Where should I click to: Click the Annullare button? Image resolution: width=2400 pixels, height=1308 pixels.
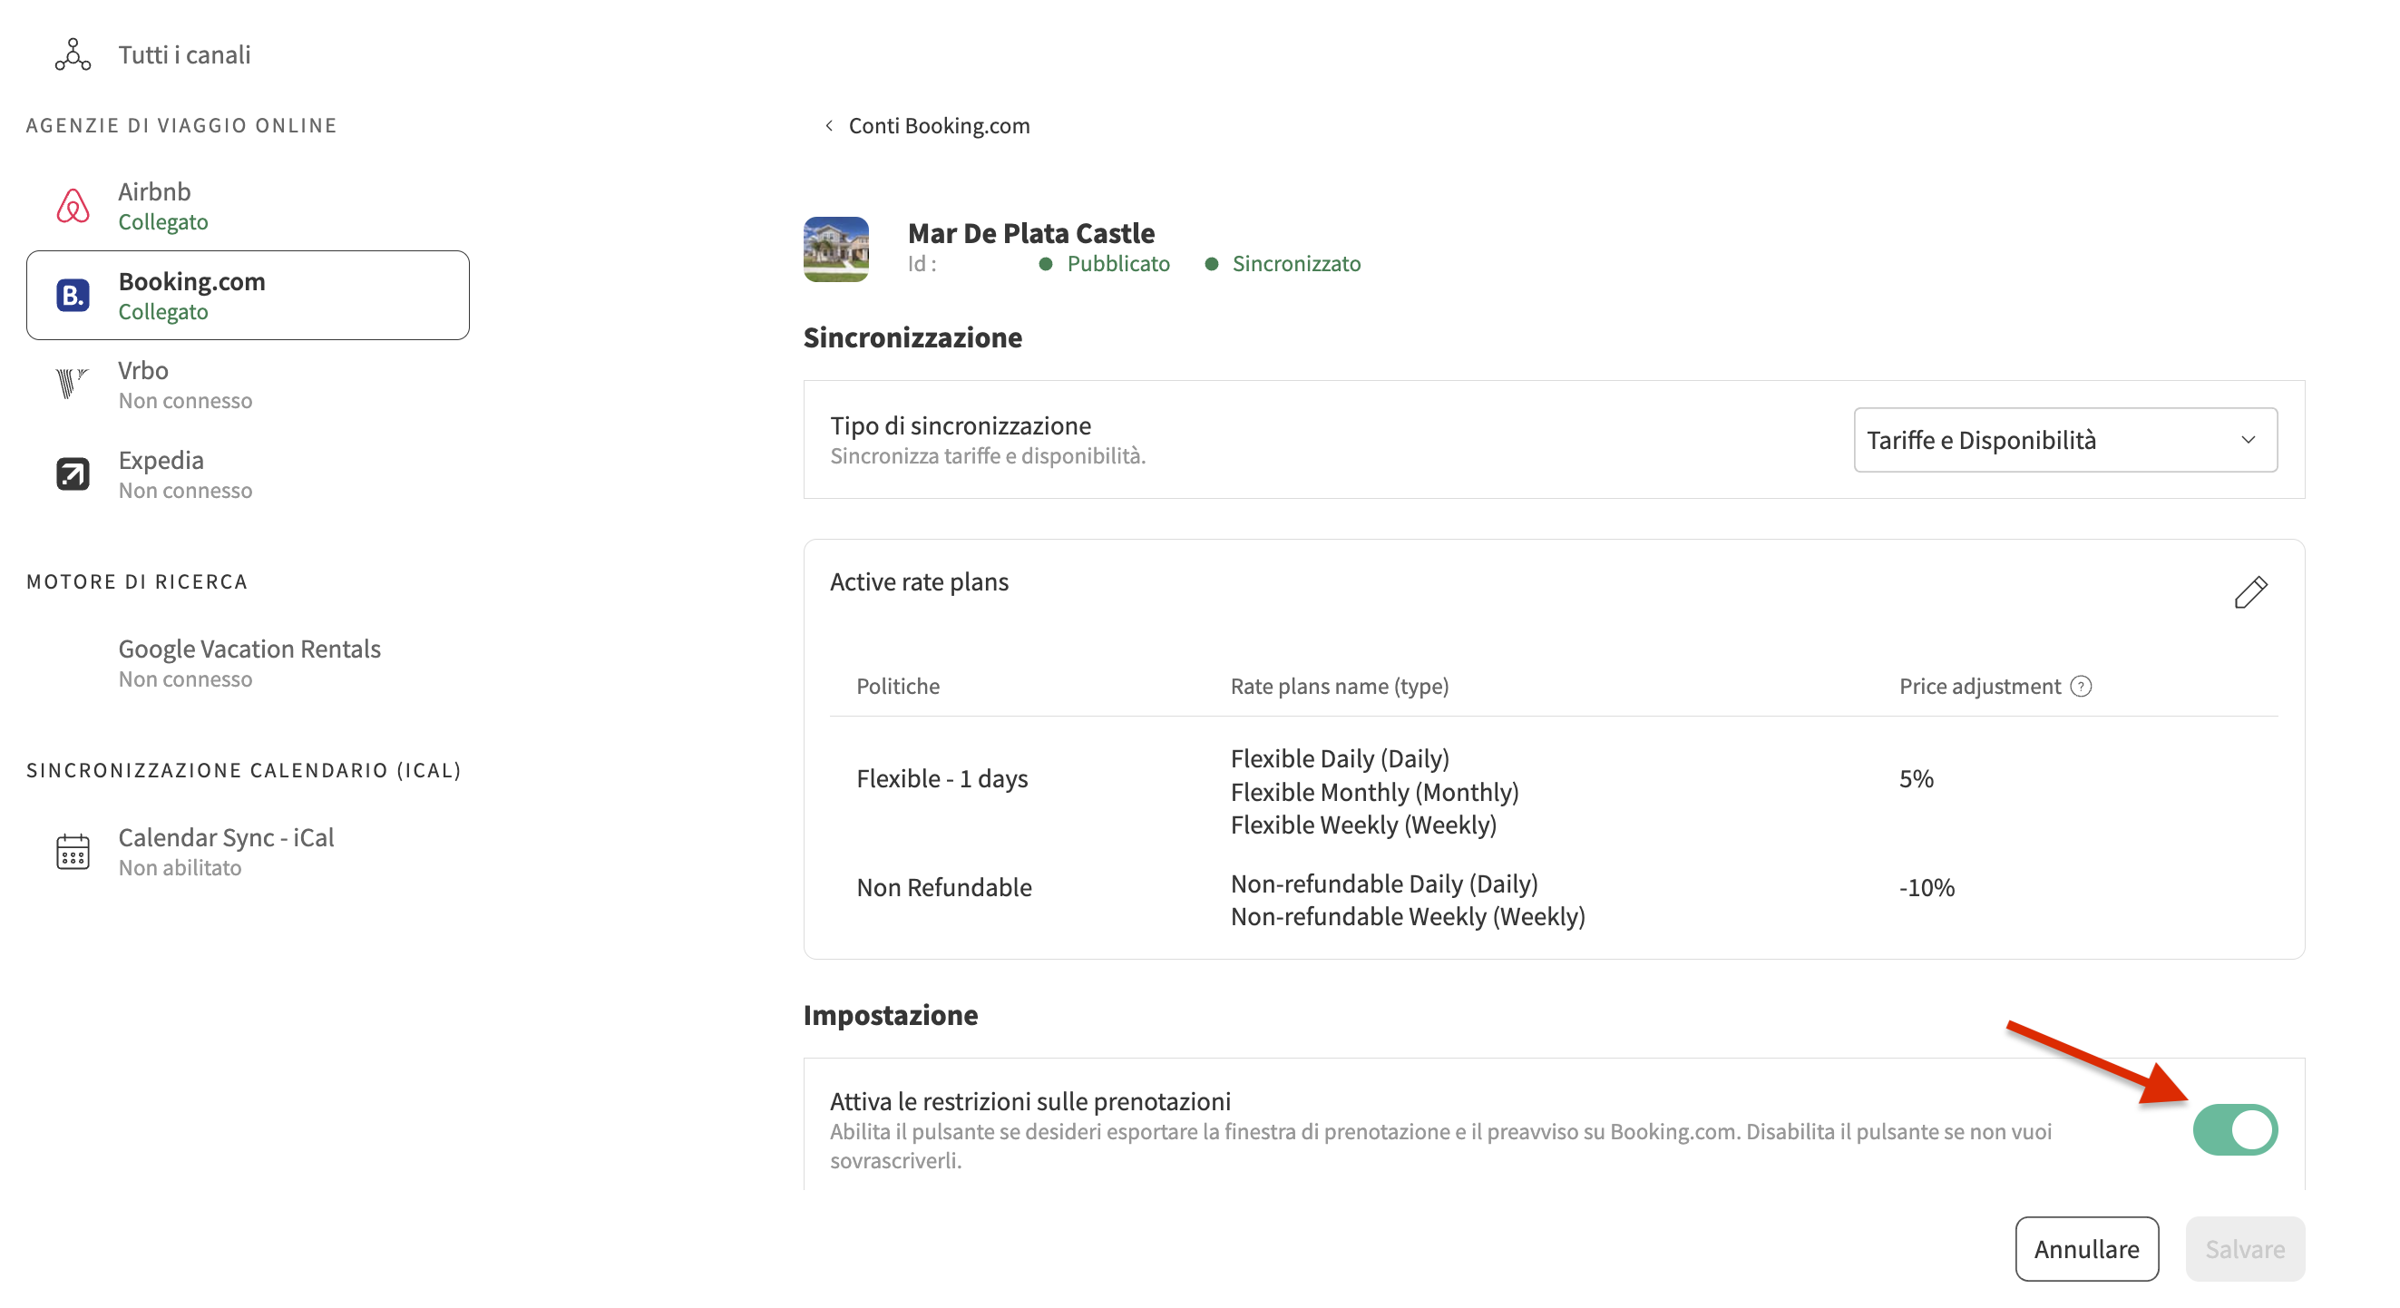2086,1248
